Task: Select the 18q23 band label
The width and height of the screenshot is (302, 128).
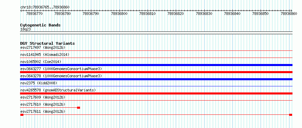Action: coord(25,29)
